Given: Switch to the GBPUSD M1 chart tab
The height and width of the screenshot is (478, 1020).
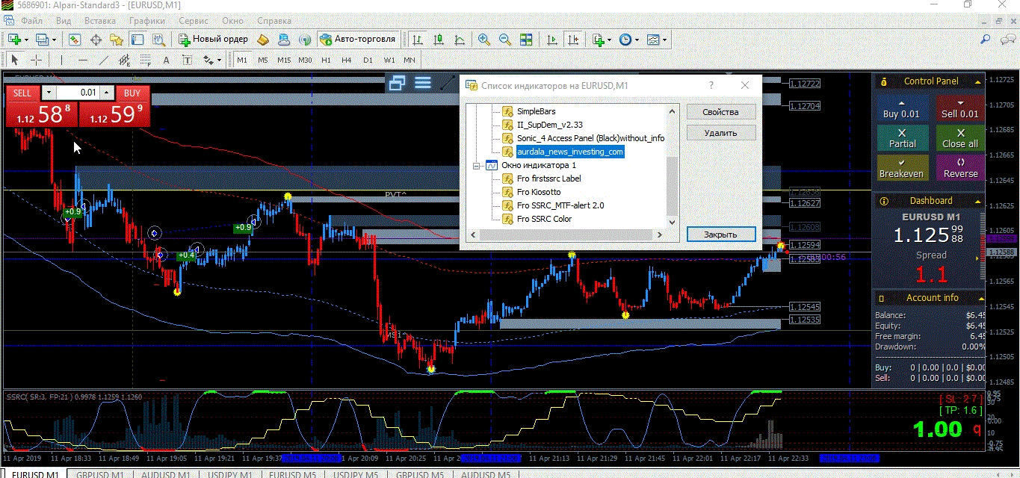Looking at the screenshot, I should 99,474.
